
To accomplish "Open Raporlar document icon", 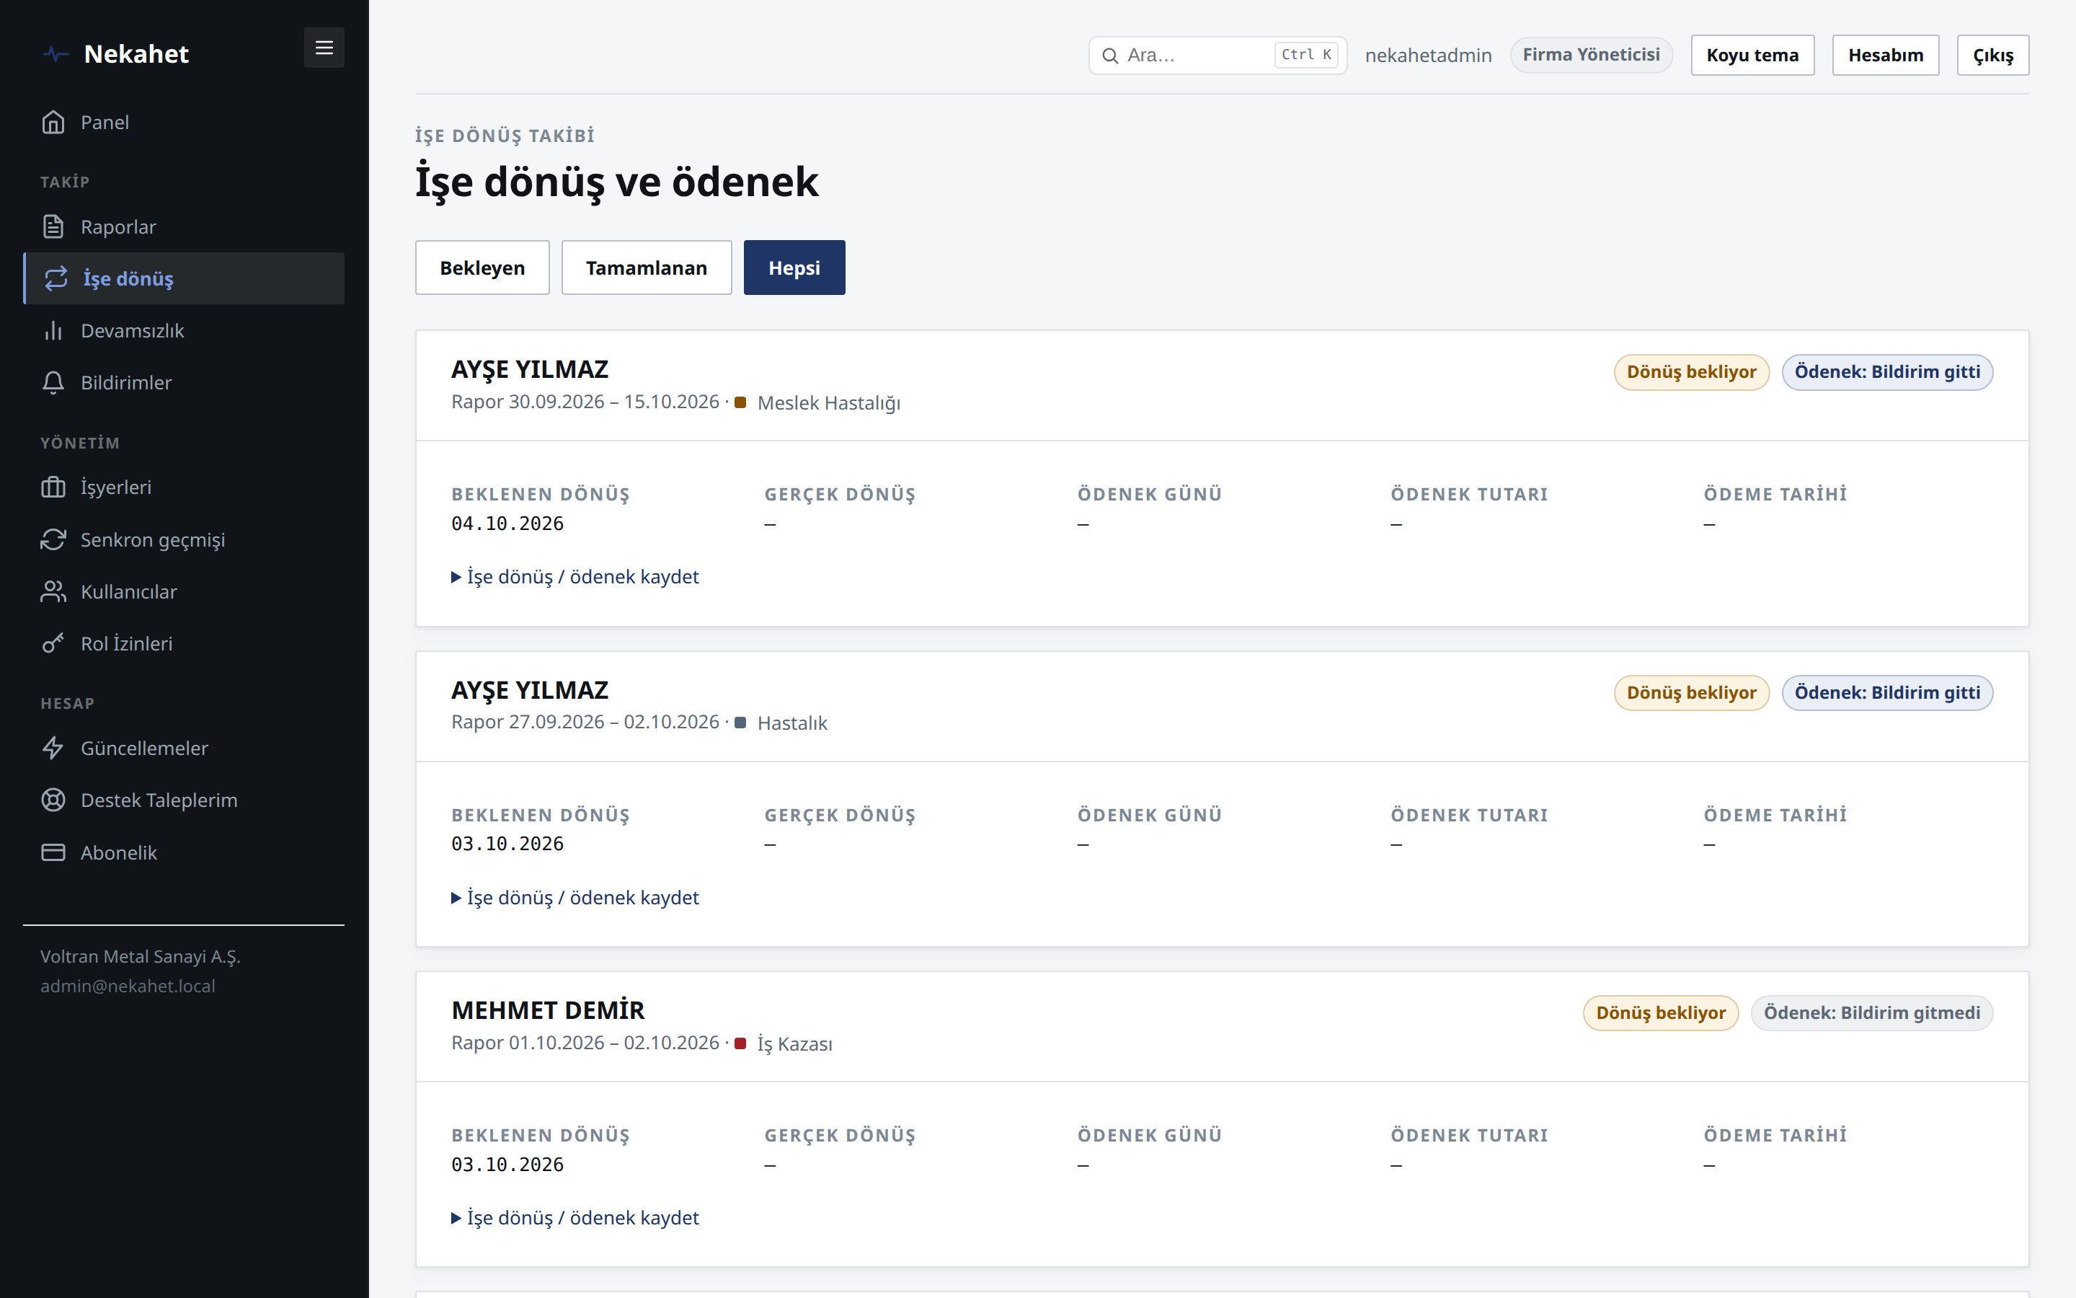I will pos(53,226).
